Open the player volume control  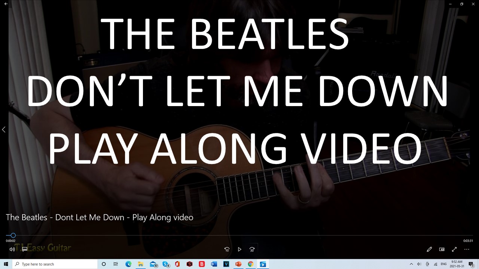(12, 249)
